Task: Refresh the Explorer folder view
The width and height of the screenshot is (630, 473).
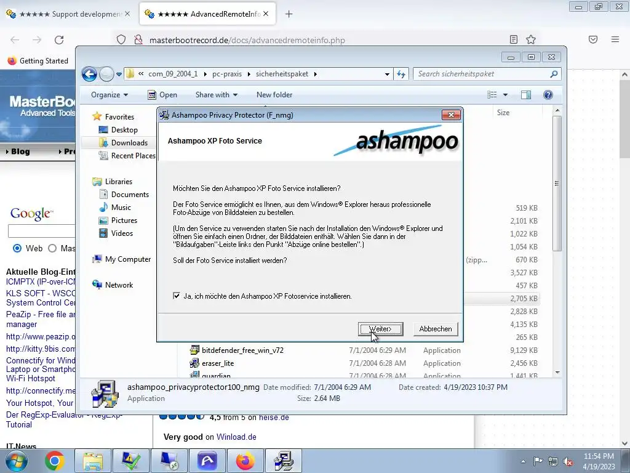Action: (x=401, y=74)
